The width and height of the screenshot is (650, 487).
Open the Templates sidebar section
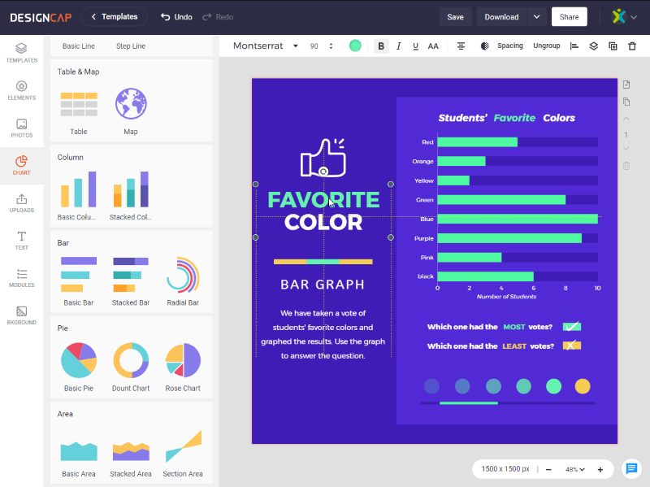coord(22,53)
